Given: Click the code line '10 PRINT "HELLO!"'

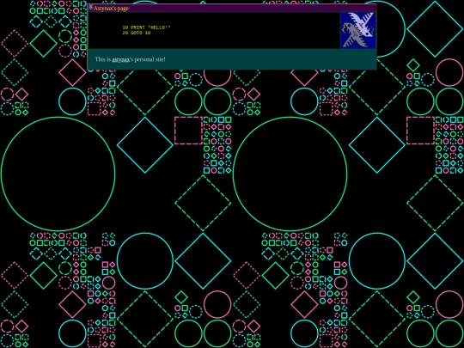Looking at the screenshot, I should coord(146,27).
